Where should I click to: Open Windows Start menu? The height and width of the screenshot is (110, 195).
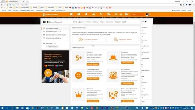tap(2, 108)
